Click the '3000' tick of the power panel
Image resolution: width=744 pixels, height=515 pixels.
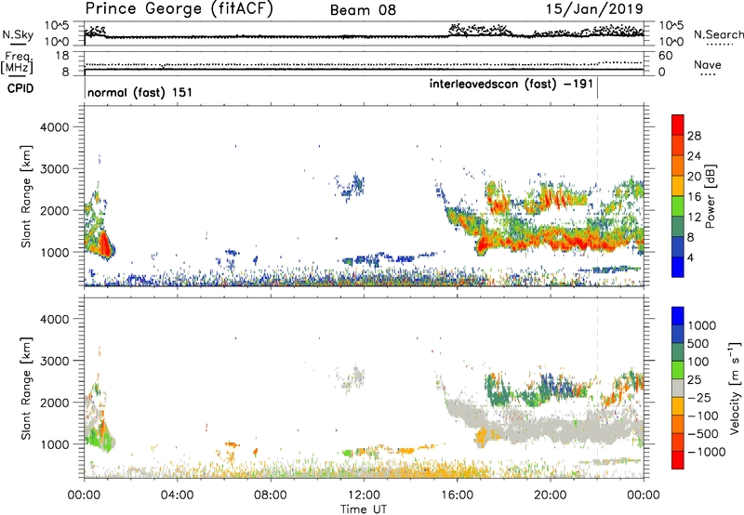point(54,169)
